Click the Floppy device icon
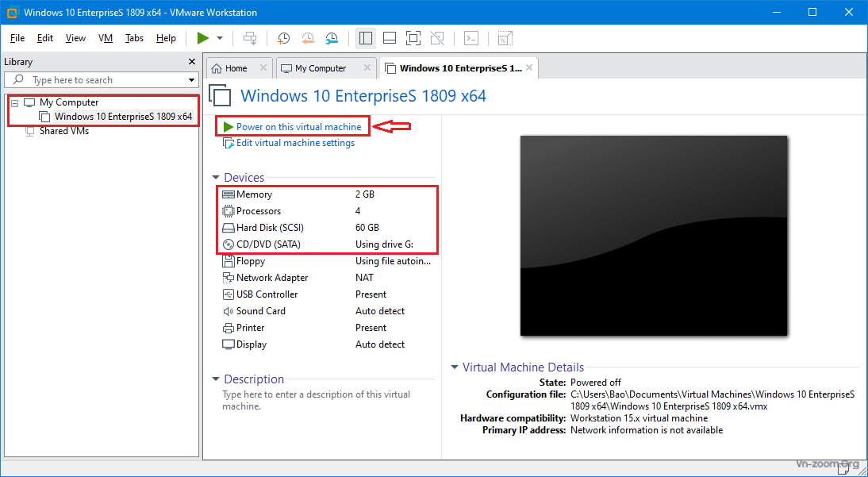This screenshot has height=477, width=868. [228, 261]
